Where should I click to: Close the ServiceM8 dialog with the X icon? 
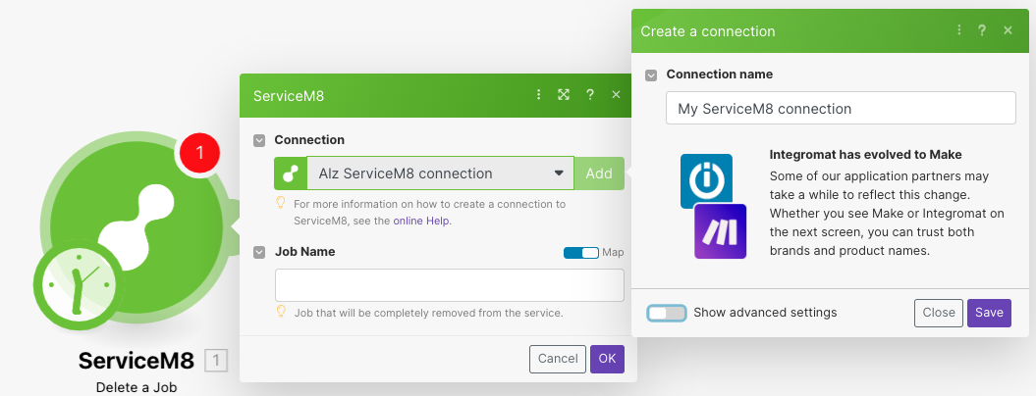616,95
